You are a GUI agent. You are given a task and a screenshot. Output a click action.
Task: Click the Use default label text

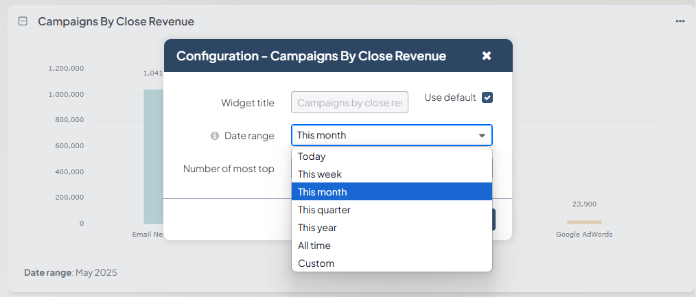(x=450, y=97)
